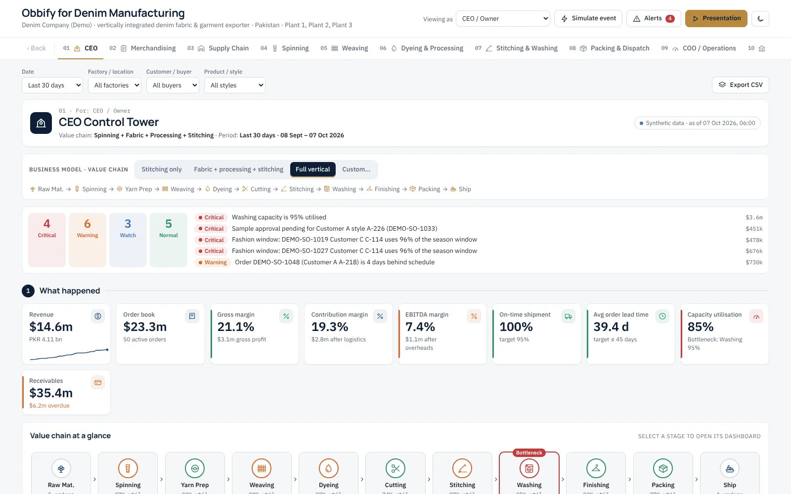Open the Customer / buyer dropdown

point(173,85)
